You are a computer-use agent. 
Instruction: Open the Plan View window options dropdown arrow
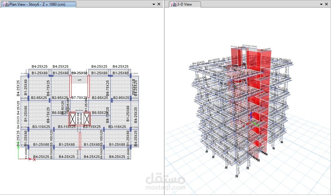pyautogui.click(x=154, y=4)
